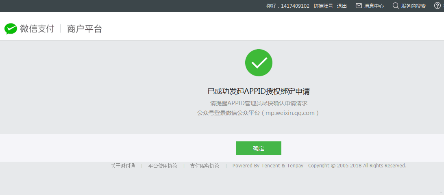Open the 支付服务协议 footer link
444x195 pixels.
click(205, 166)
